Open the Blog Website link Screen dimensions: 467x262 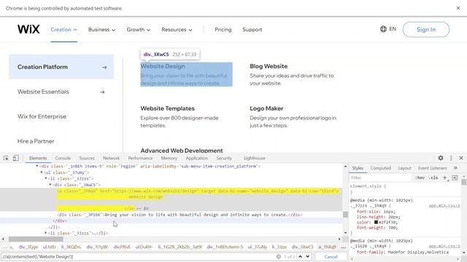click(x=269, y=66)
